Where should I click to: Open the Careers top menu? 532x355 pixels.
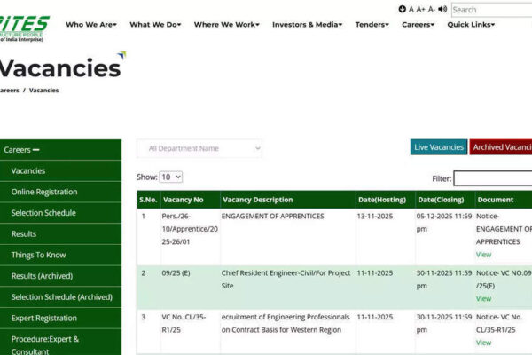coord(418,25)
